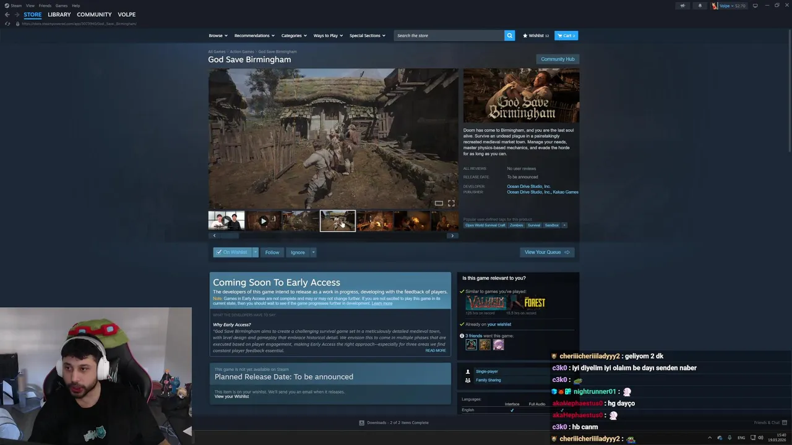Toggle theater mode on the media viewer
Viewport: 792px width, 445px height.
(439, 203)
